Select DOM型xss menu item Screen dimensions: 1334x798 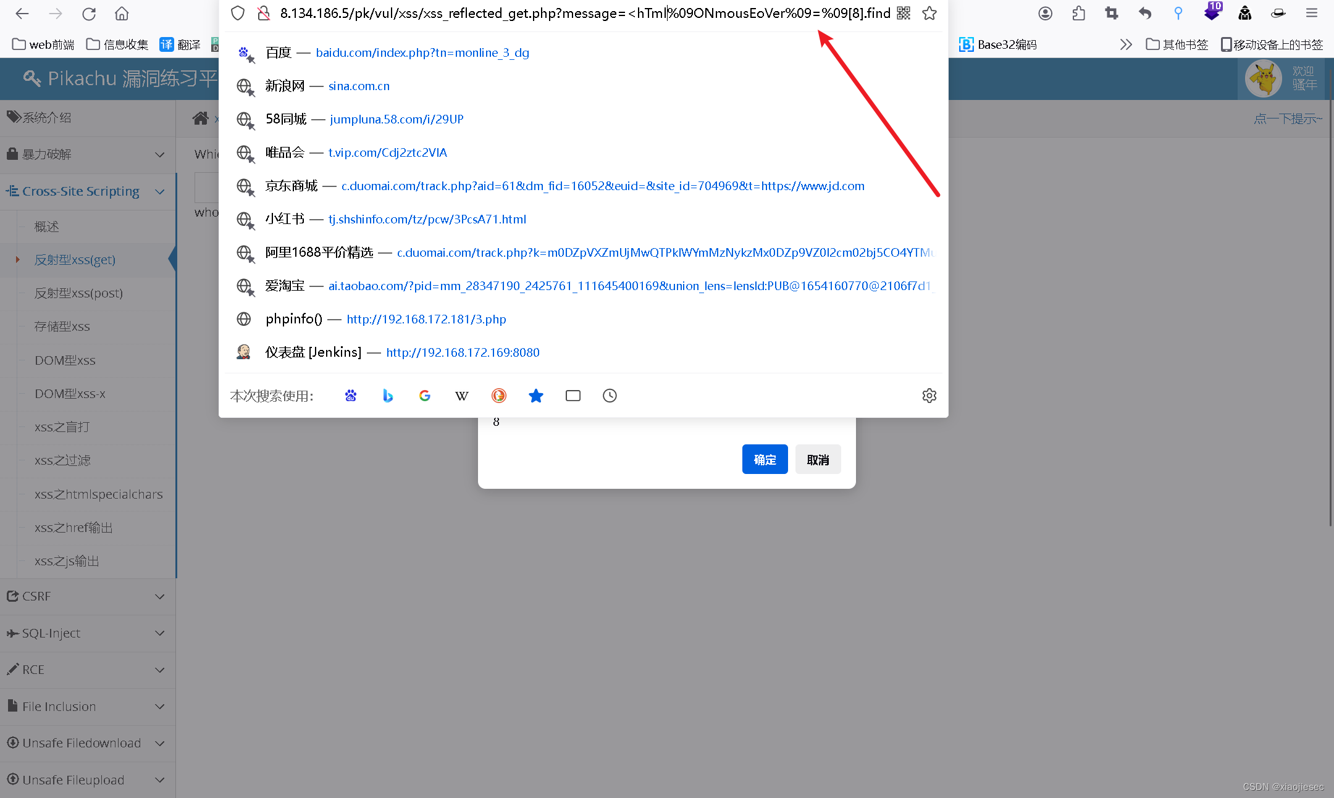65,360
